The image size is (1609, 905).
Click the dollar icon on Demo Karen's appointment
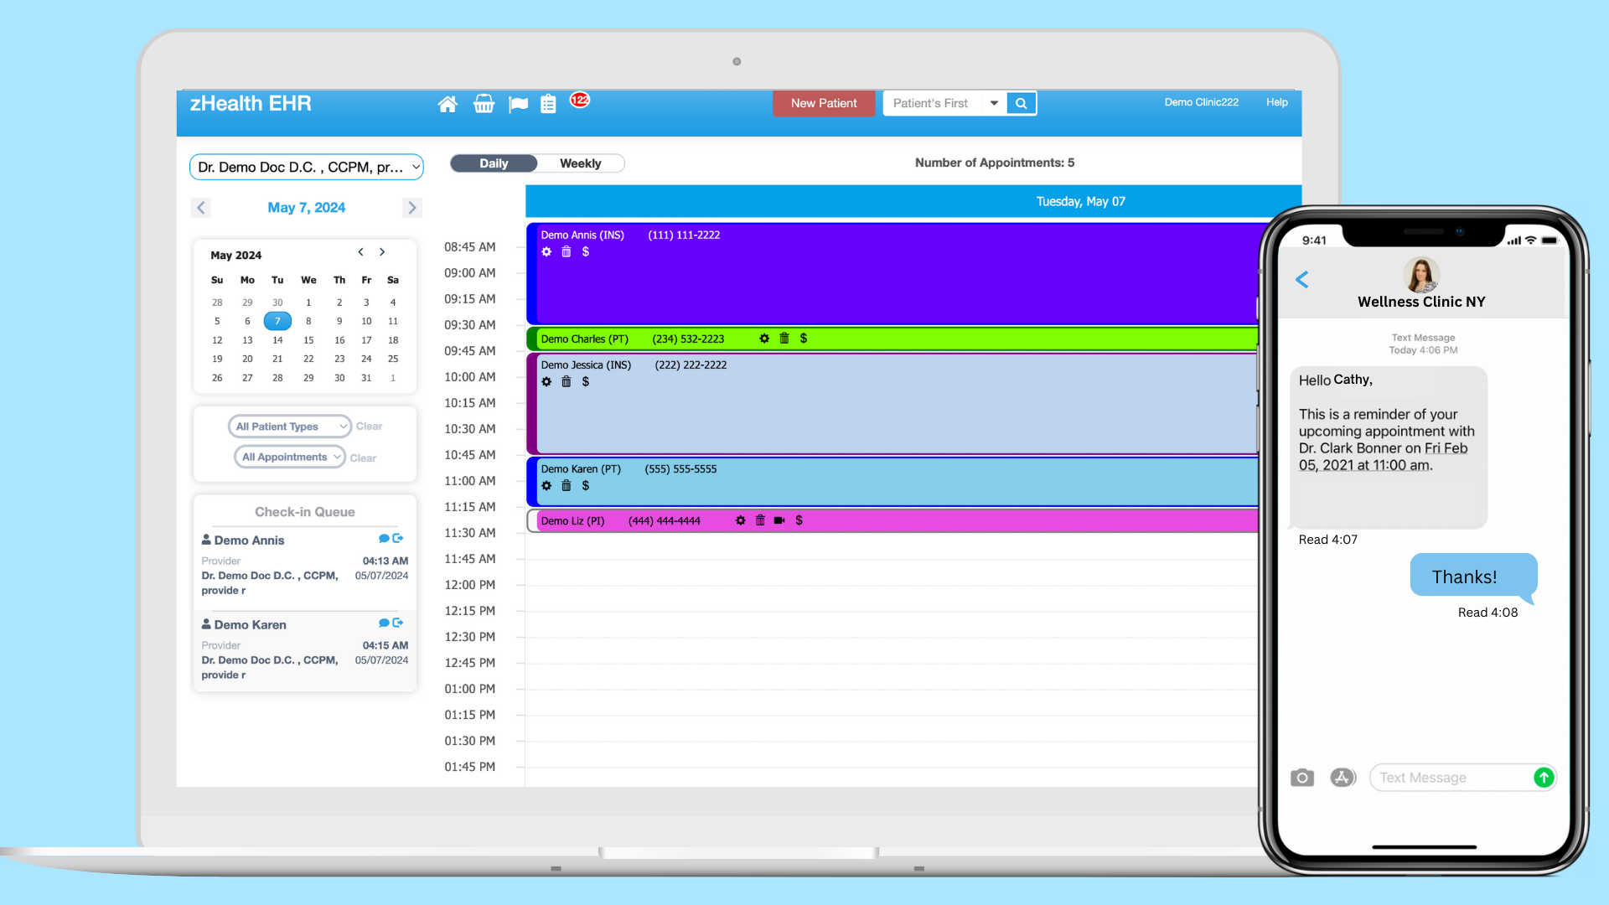click(x=585, y=485)
